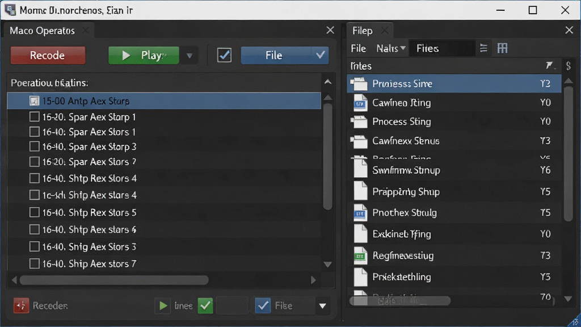
Task: Switch to grid view icon
Action: coord(503,48)
